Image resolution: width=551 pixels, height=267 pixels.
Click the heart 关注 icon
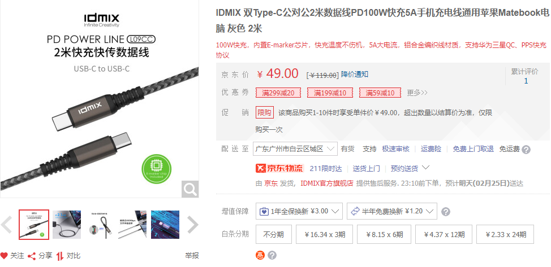[4, 256]
